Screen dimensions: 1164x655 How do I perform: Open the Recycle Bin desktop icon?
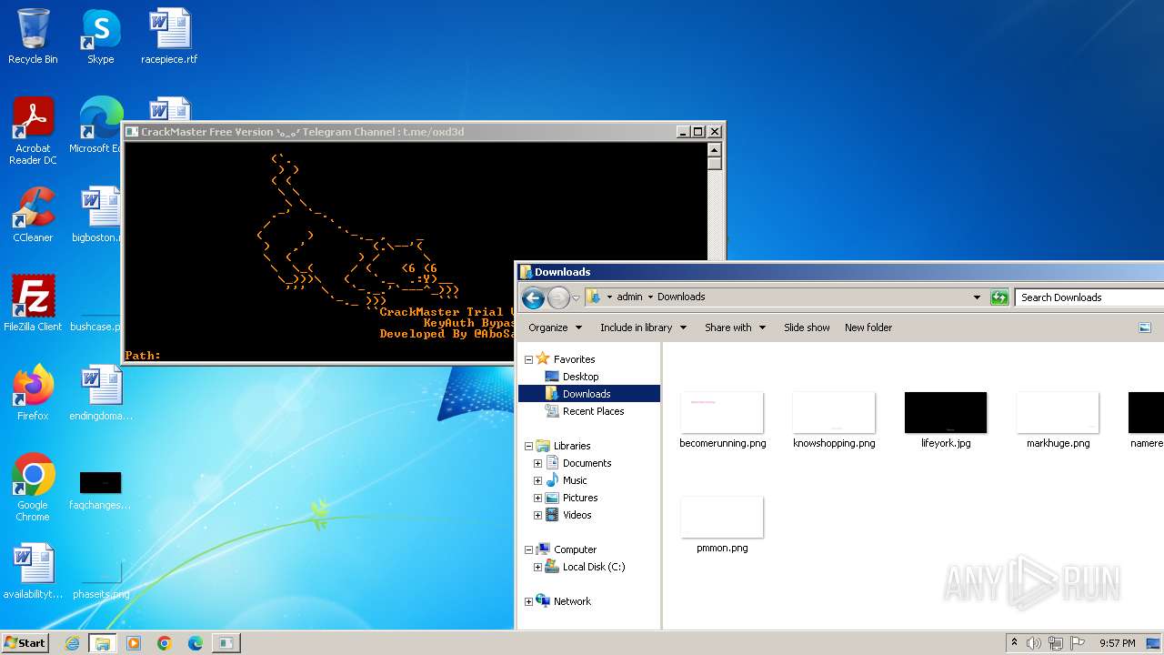[33, 36]
